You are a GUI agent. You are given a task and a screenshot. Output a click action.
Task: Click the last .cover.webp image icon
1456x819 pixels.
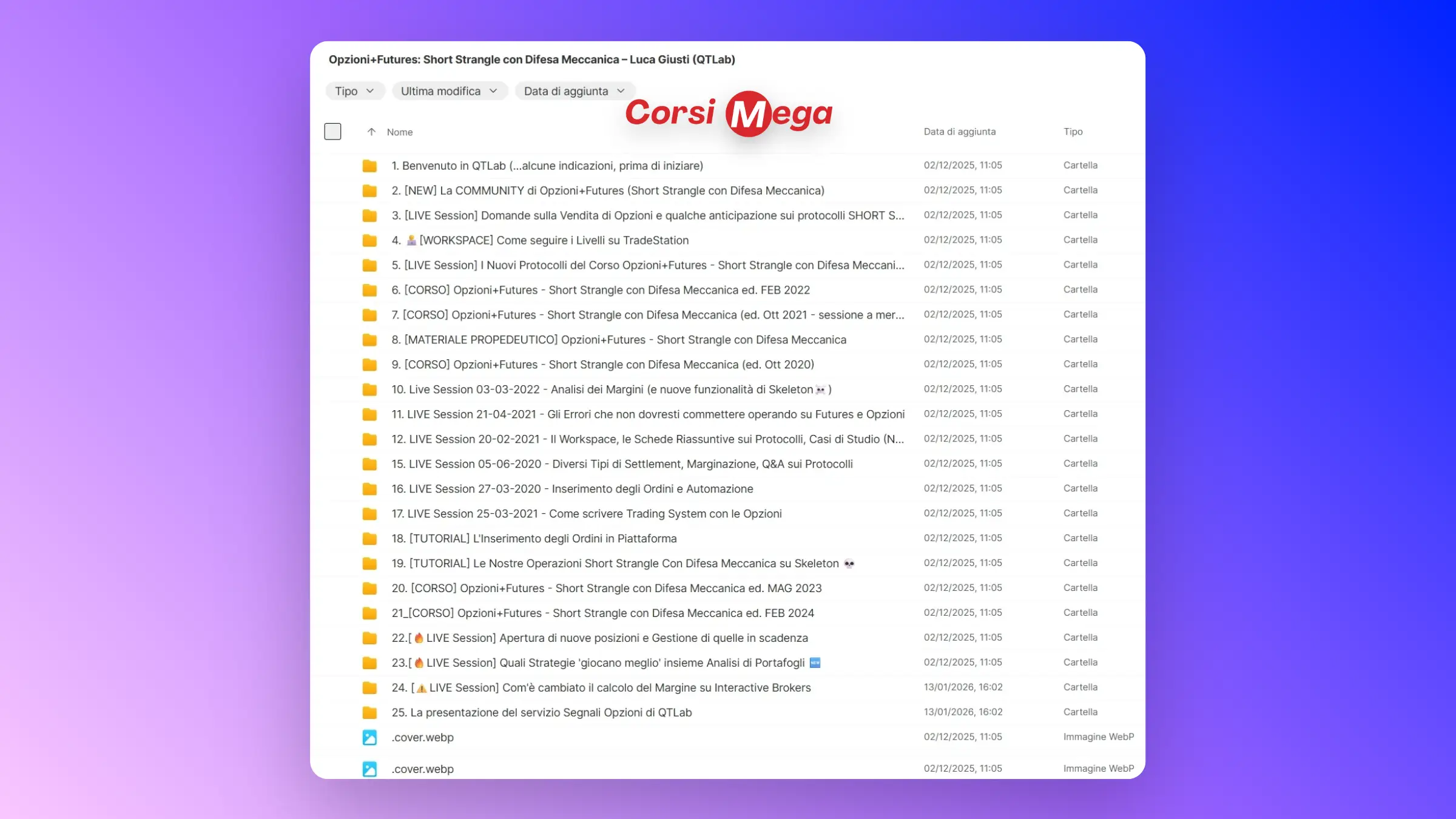point(369,769)
